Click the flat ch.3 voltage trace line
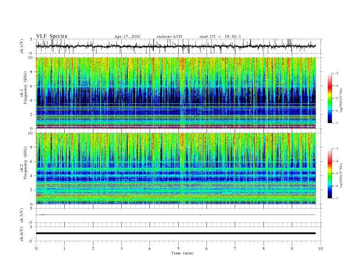The height and width of the screenshot is (279, 361). pos(175,215)
